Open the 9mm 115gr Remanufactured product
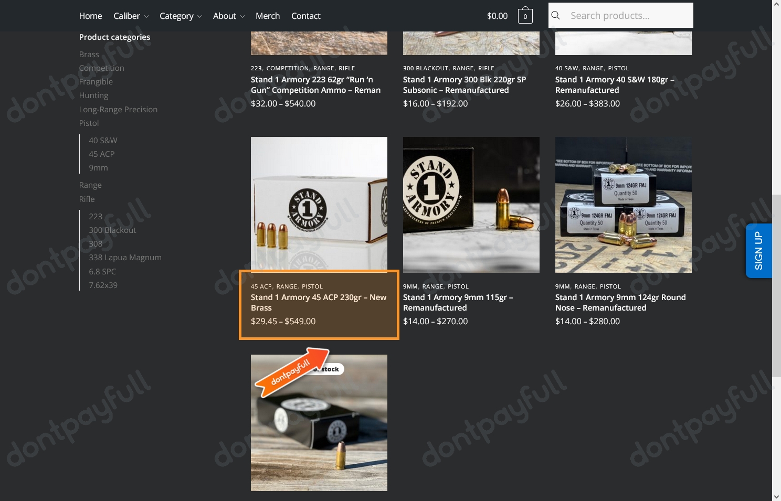Image resolution: width=781 pixels, height=501 pixels. coord(458,302)
